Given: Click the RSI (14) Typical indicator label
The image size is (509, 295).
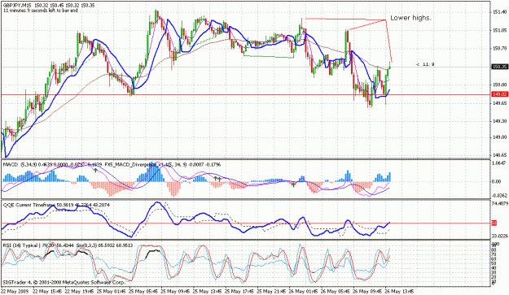Looking at the screenshot, I should pyautogui.click(x=20, y=245).
